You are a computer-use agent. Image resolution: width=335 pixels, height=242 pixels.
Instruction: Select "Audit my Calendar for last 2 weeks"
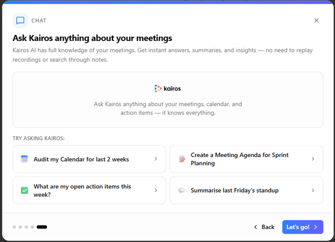tap(81, 159)
